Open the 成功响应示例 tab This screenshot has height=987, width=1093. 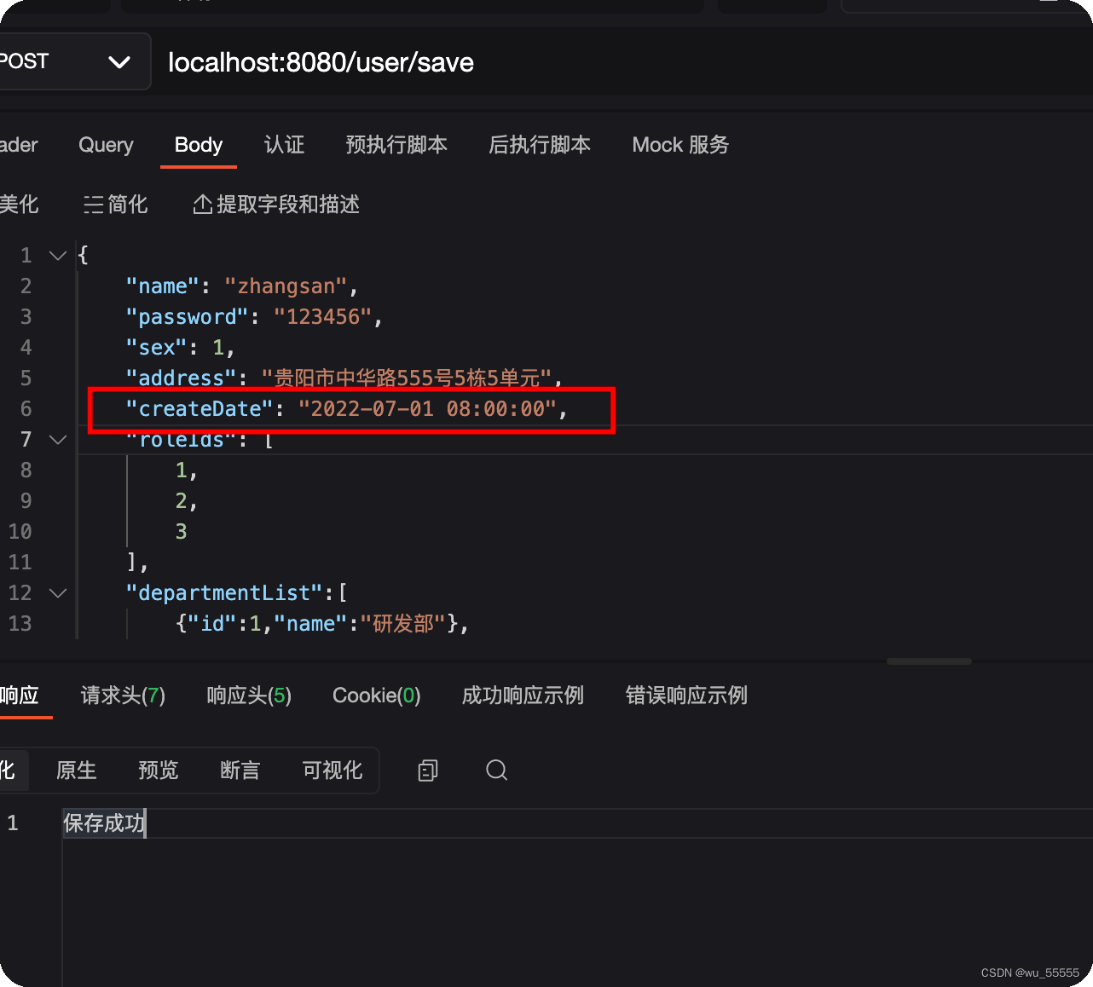point(523,696)
